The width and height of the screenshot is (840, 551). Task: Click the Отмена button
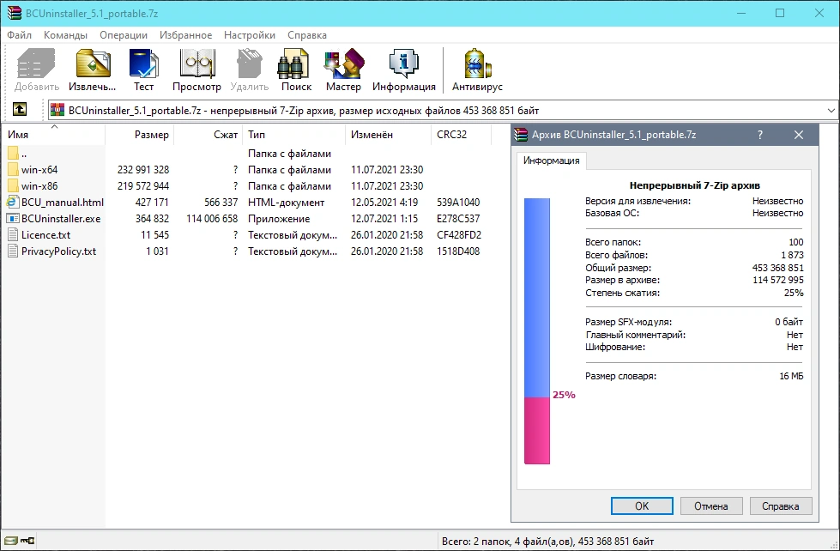(711, 506)
